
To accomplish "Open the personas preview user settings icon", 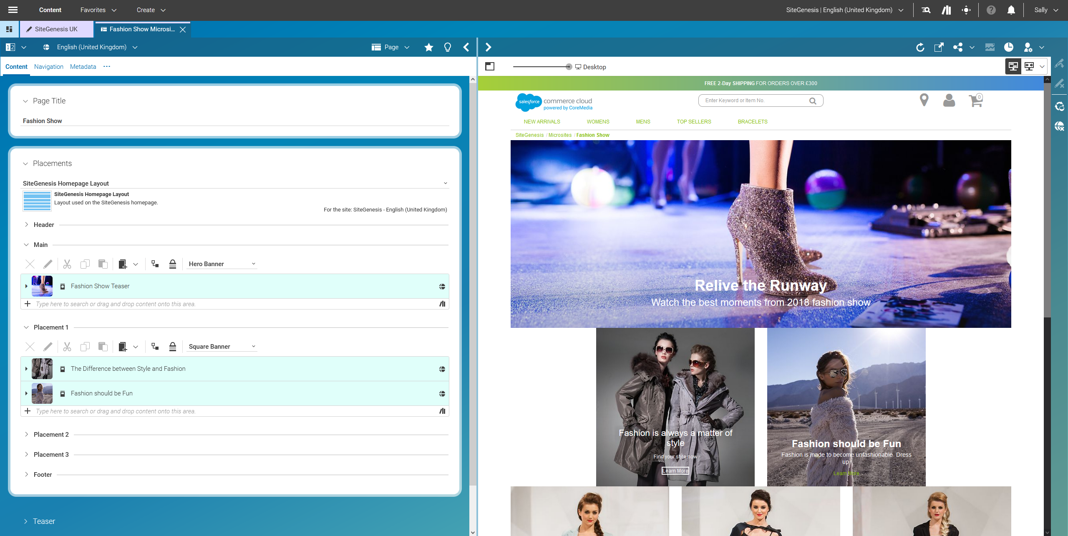I will 1028,47.
